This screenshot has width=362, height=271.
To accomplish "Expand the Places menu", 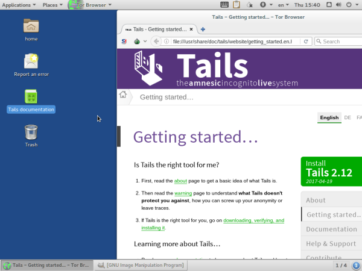I will [52, 5].
